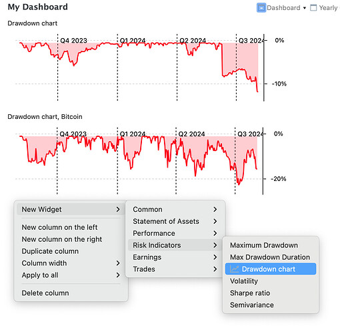
Task: Open the Dashboard dropdown arrow
Action: pos(305,8)
